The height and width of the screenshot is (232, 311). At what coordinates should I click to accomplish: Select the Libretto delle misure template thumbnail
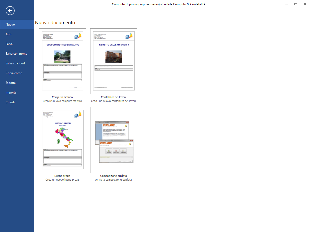pyautogui.click(x=114, y=61)
